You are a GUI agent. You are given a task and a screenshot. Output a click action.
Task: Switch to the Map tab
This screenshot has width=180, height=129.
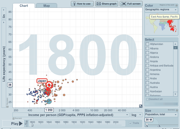point(46,5)
